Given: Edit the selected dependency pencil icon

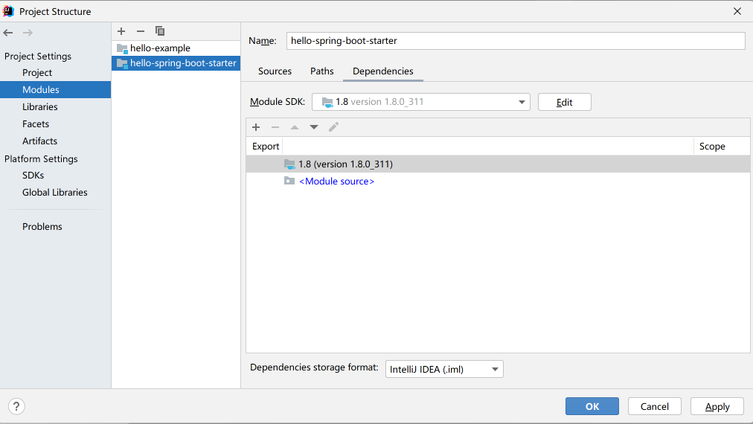Looking at the screenshot, I should [333, 127].
